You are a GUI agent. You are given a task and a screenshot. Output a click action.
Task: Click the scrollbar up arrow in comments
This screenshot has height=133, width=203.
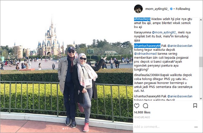click(x=201, y=20)
